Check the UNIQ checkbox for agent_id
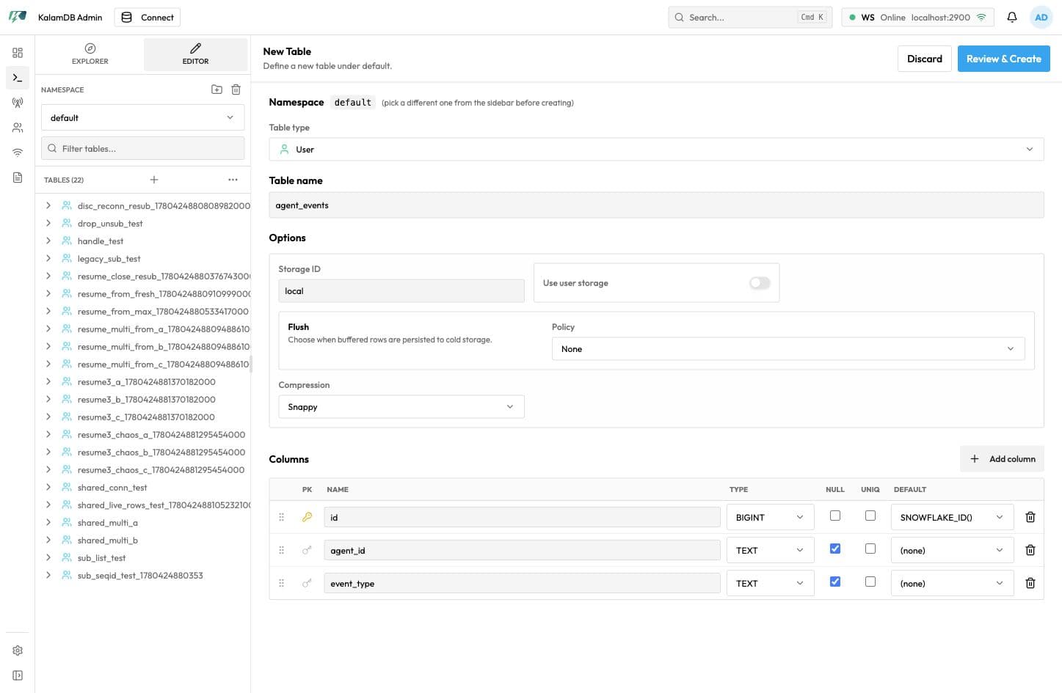Viewport: 1062px width, 693px height. (870, 549)
